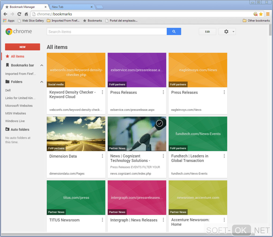Click the news.cognizant.com/index.php URL text
This screenshot has width=273, height=237.
[x=131, y=174]
